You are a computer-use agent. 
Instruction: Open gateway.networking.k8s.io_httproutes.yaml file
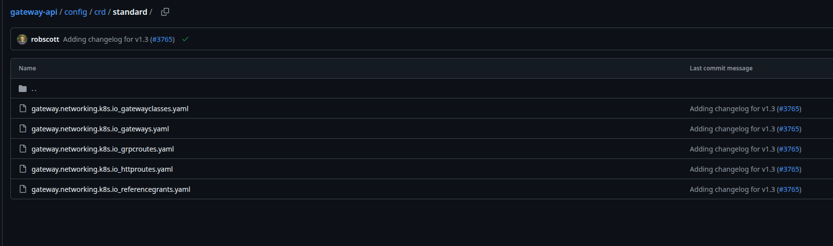(x=102, y=169)
